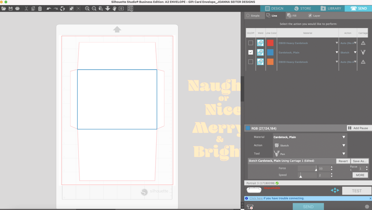Save the document with the floppy icon

10,9
